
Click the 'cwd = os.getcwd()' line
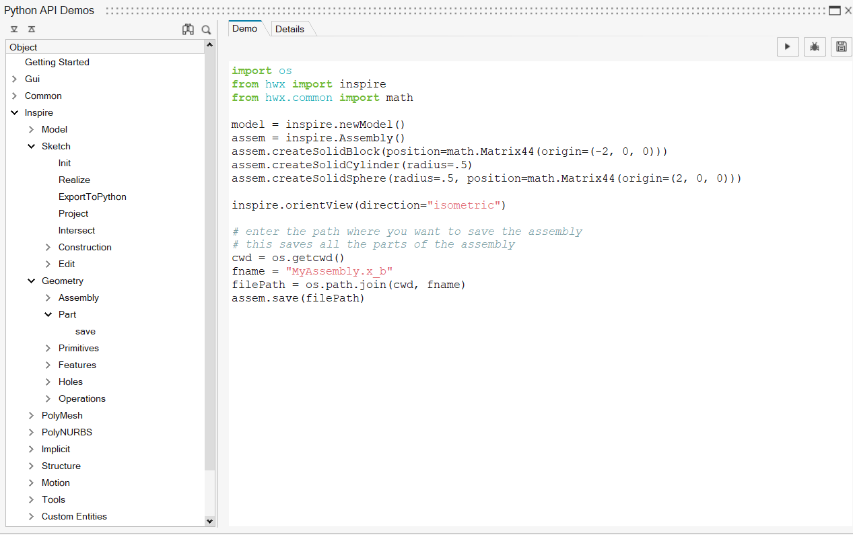coord(288,258)
